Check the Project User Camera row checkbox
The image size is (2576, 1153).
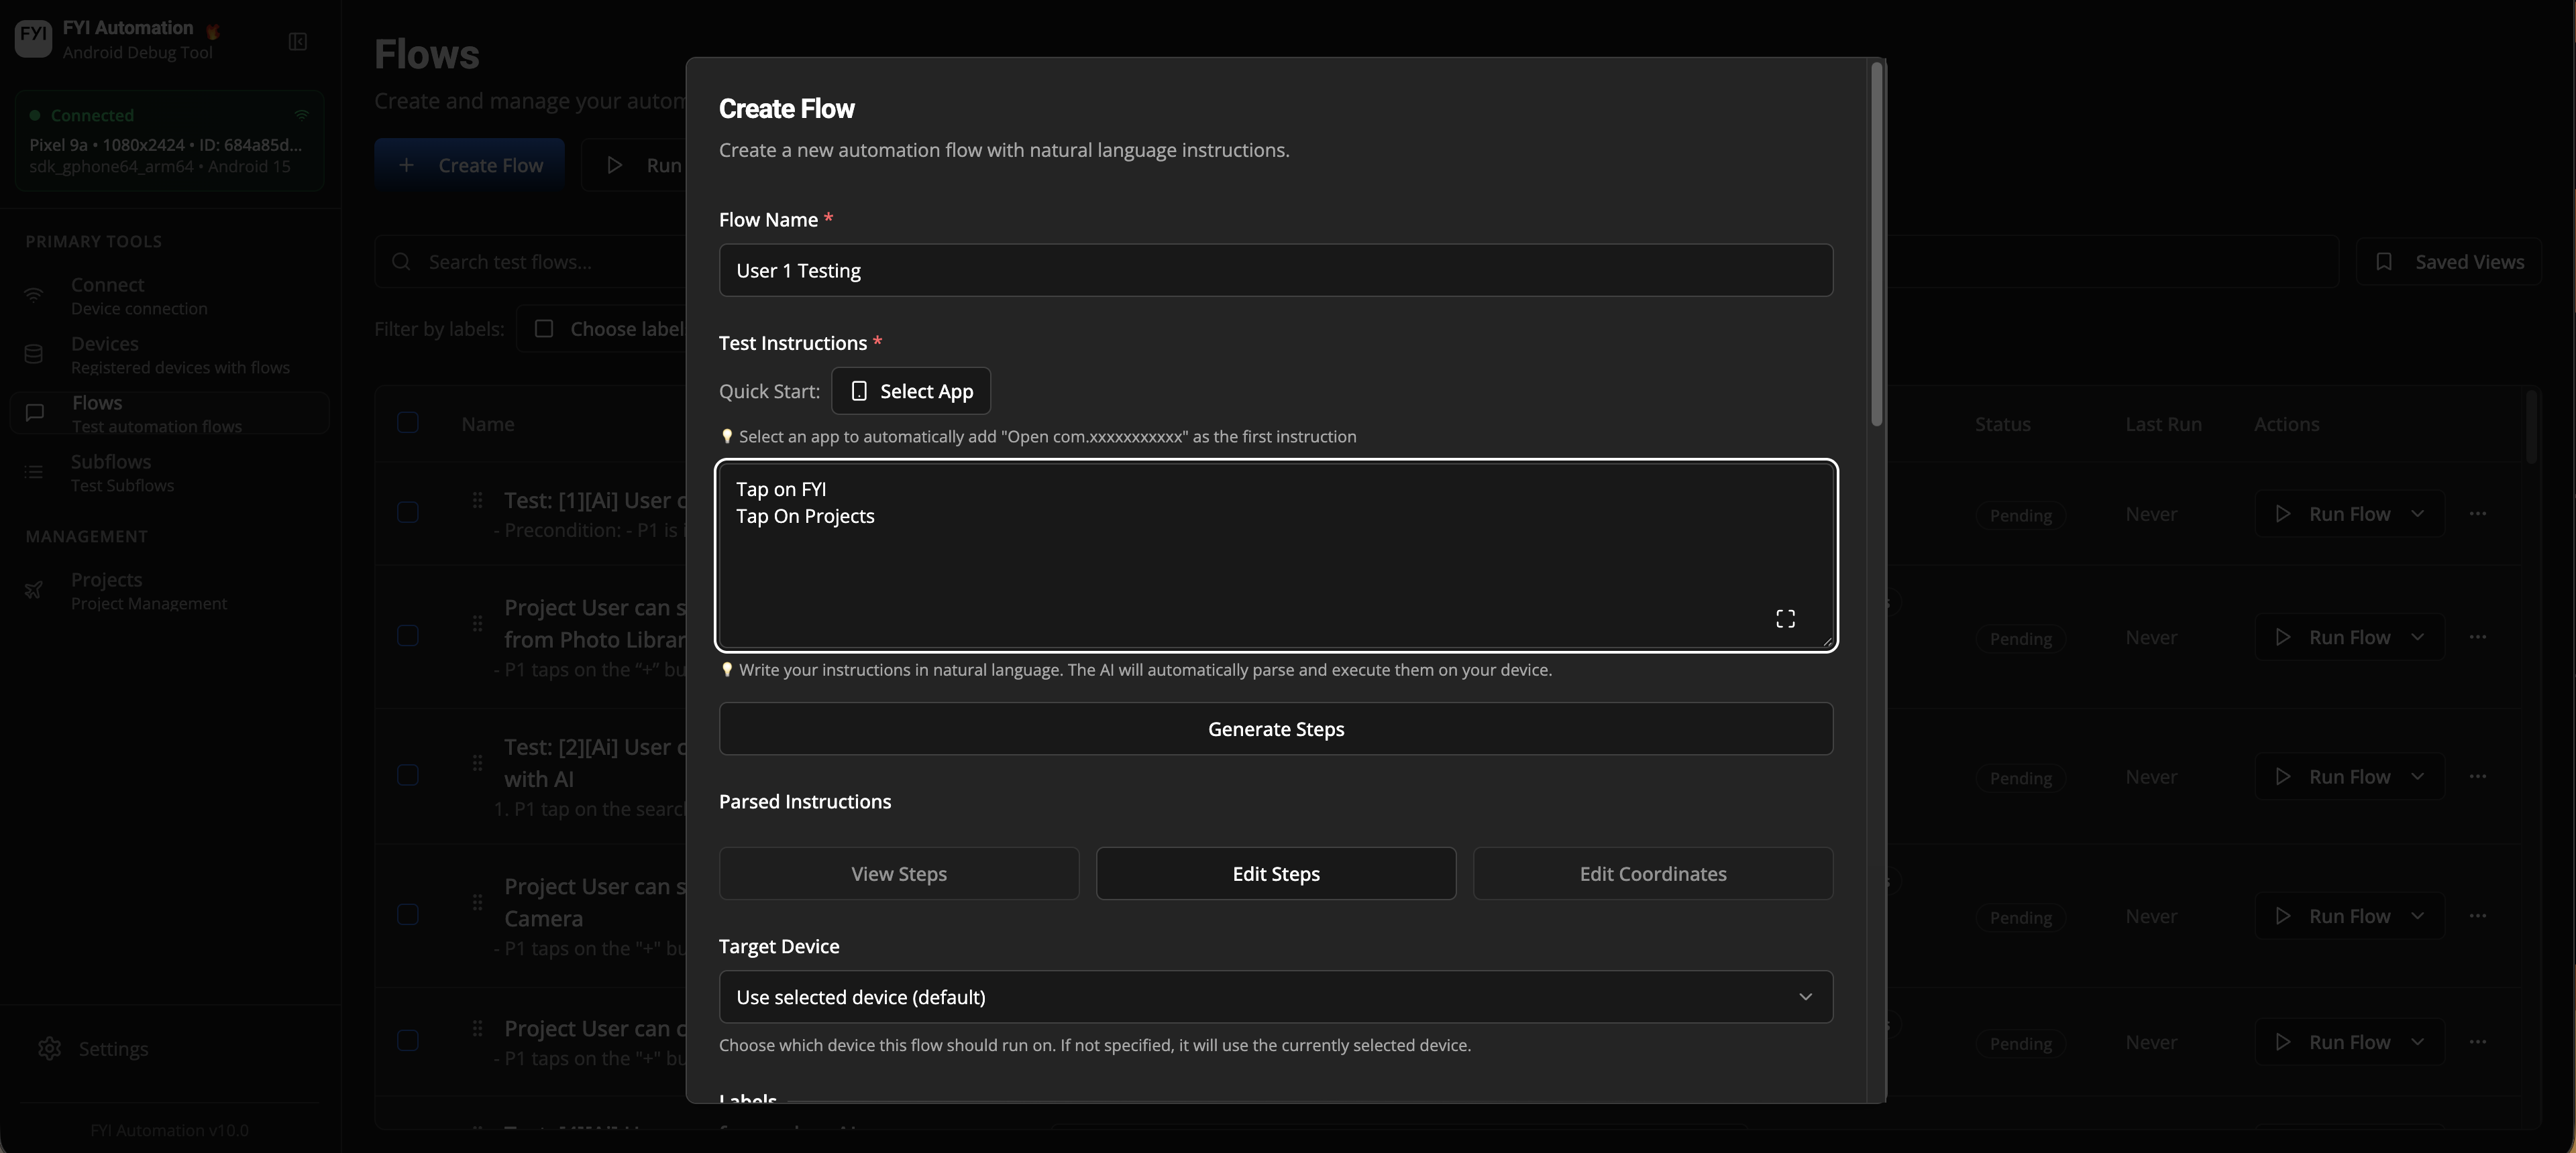[x=408, y=915]
